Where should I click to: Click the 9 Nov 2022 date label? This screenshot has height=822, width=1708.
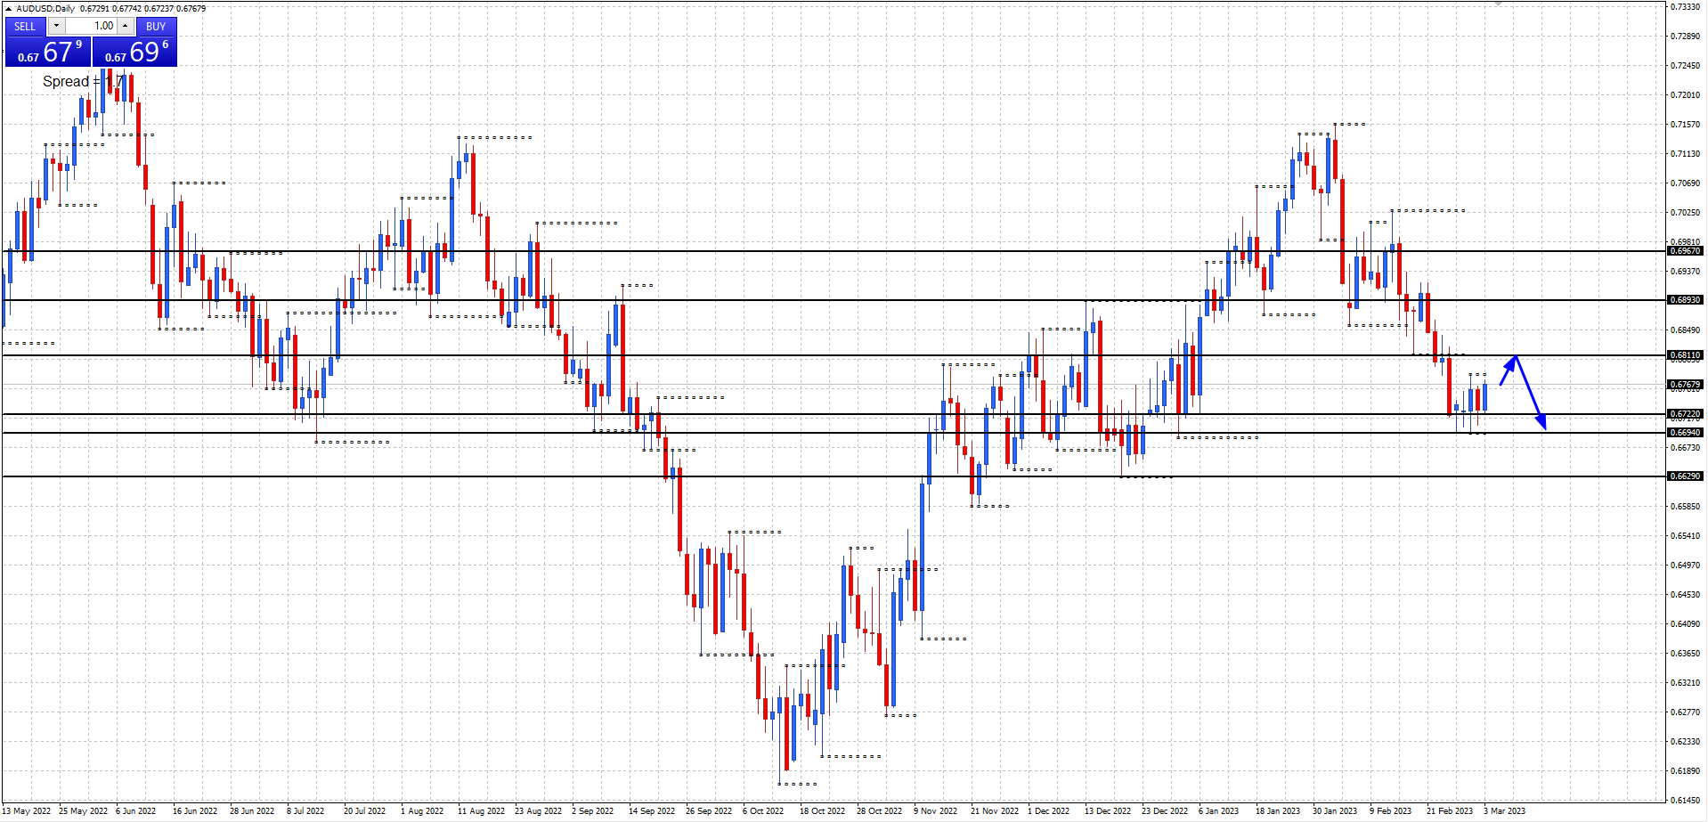pos(935,811)
